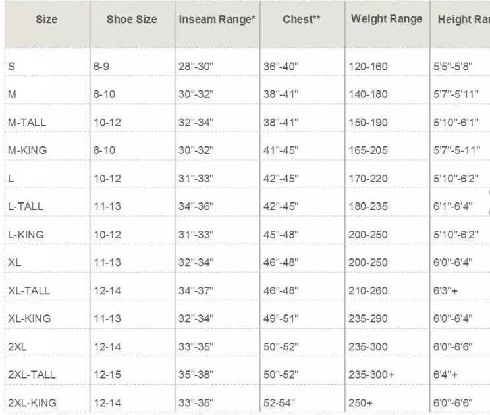Select the XL-KING size cell

(30, 318)
